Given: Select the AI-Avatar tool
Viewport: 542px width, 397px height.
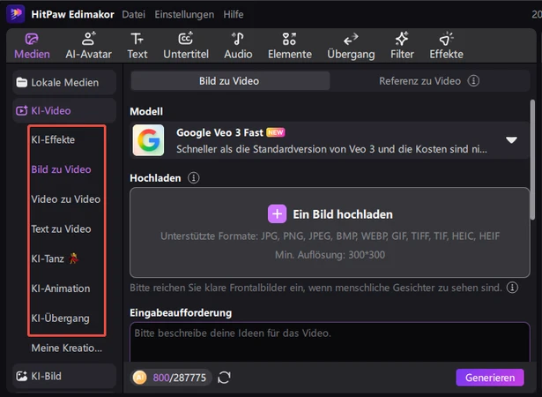Looking at the screenshot, I should tap(88, 45).
